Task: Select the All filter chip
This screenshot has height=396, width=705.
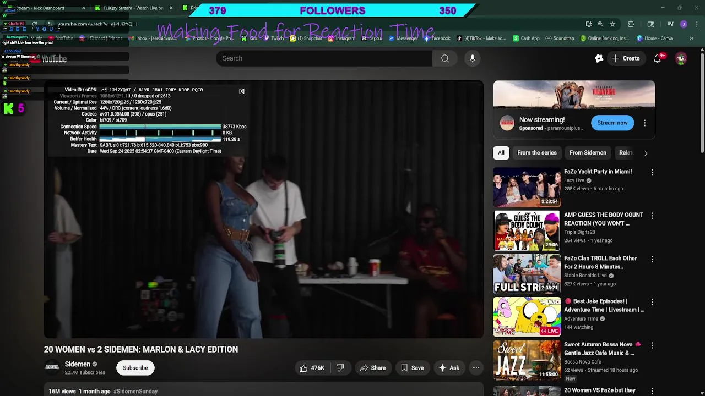Action: [501, 153]
